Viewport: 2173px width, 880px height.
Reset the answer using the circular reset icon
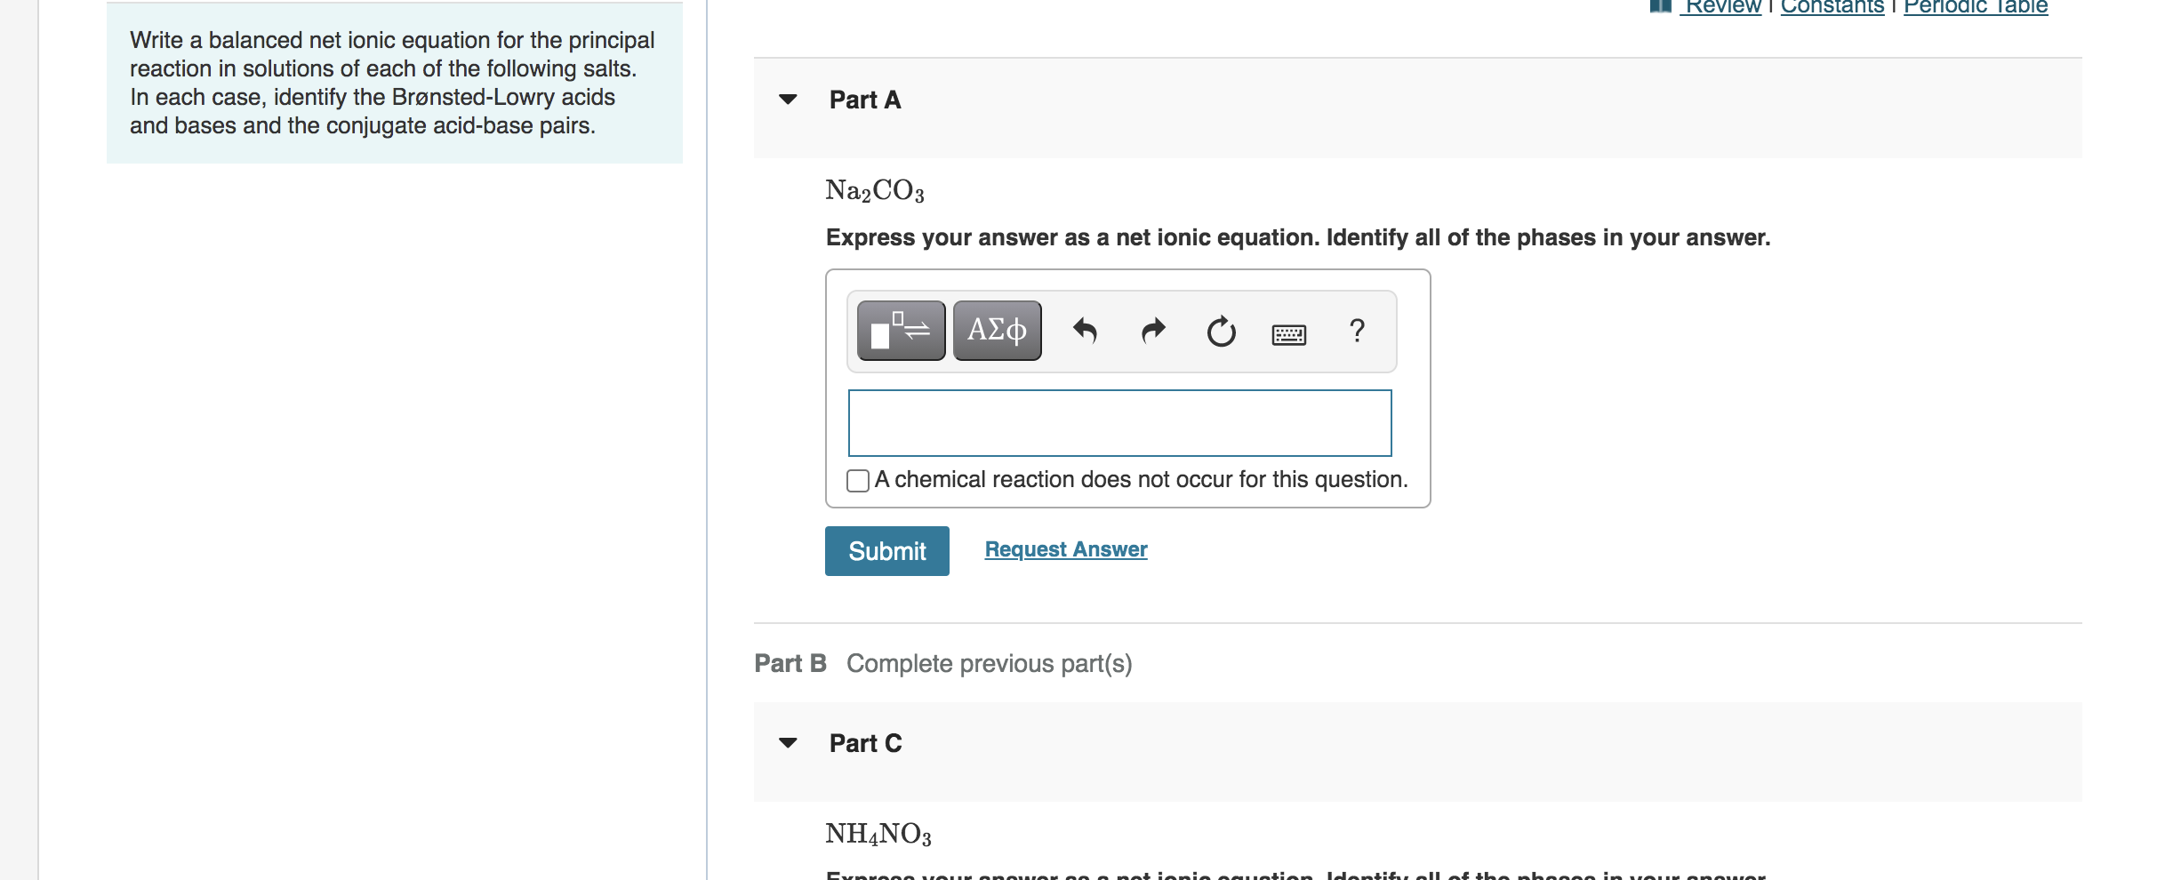tap(1220, 331)
